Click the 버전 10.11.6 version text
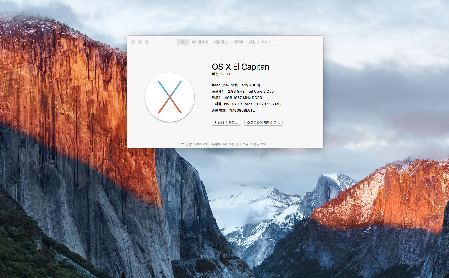 pyautogui.click(x=221, y=74)
